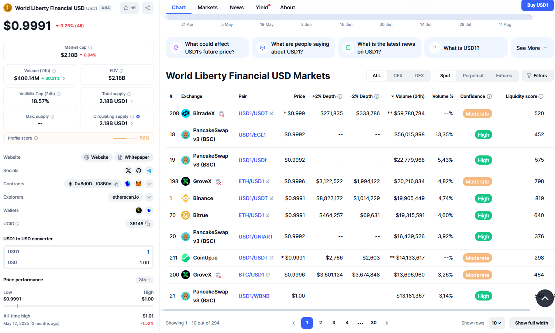555x333 pixels.
Task: Click the Profile score progress bar
Action: click(125, 138)
